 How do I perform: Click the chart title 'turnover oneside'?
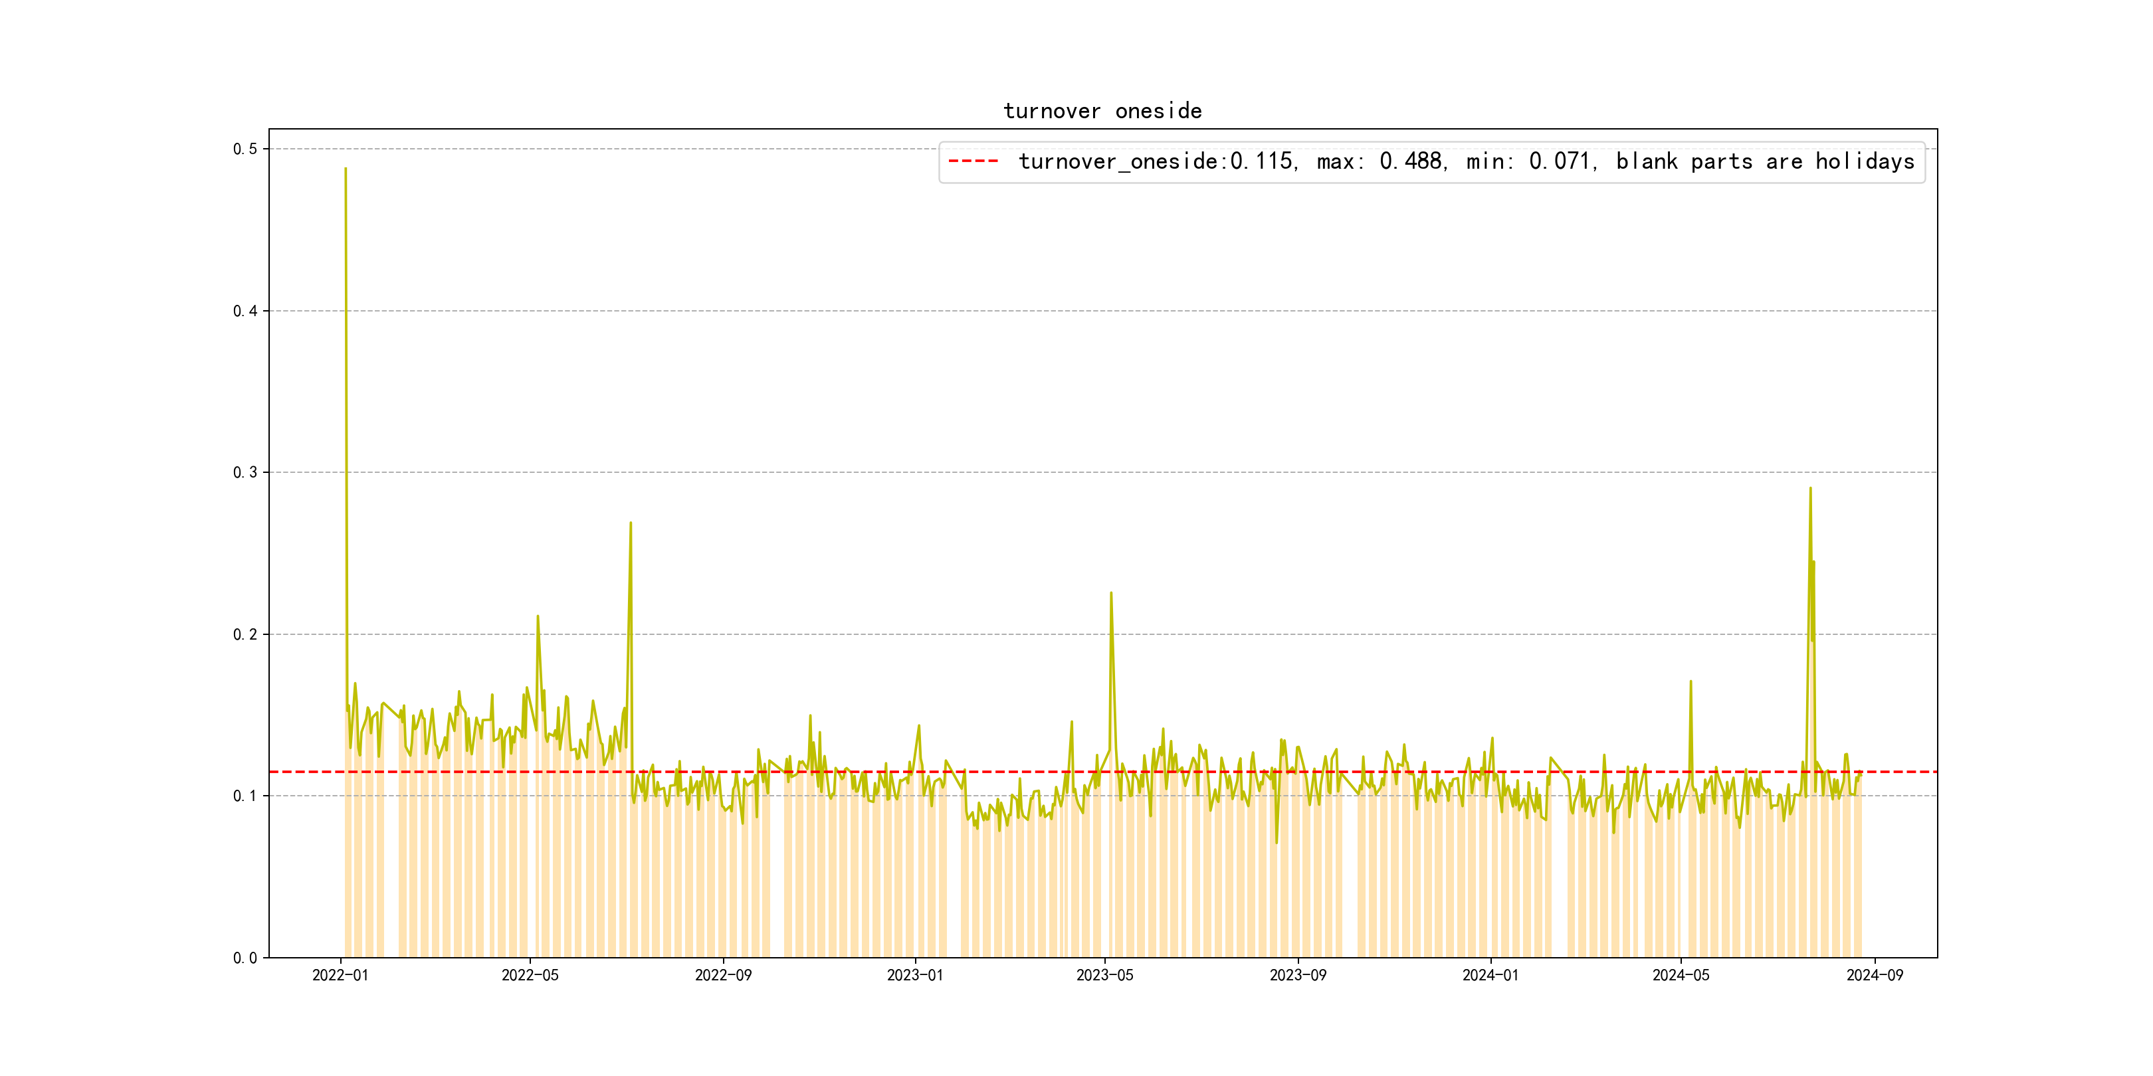tap(1102, 111)
